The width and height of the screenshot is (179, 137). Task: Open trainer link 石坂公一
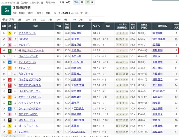coord(157,97)
